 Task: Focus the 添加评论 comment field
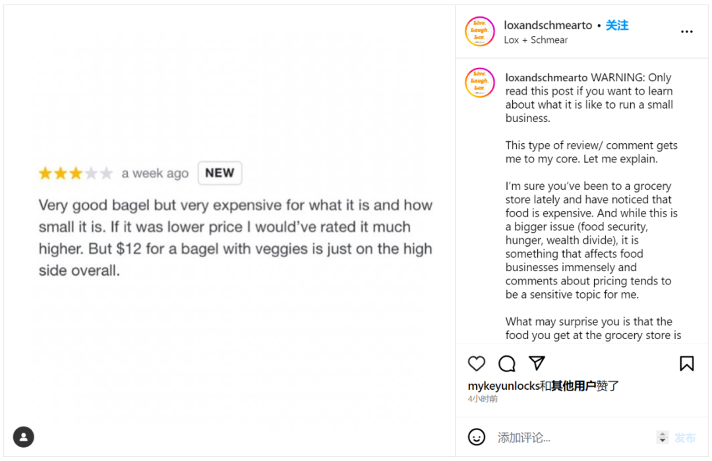(x=574, y=437)
